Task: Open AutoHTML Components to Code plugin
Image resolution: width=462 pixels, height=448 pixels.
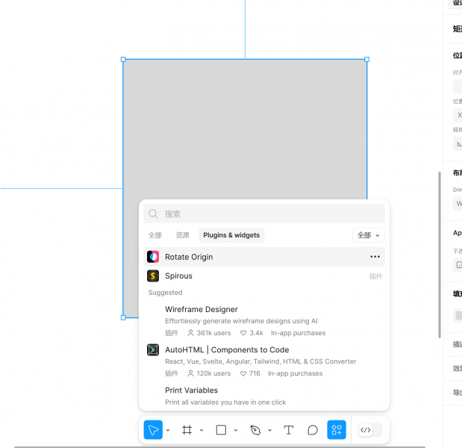Action: tap(264, 361)
